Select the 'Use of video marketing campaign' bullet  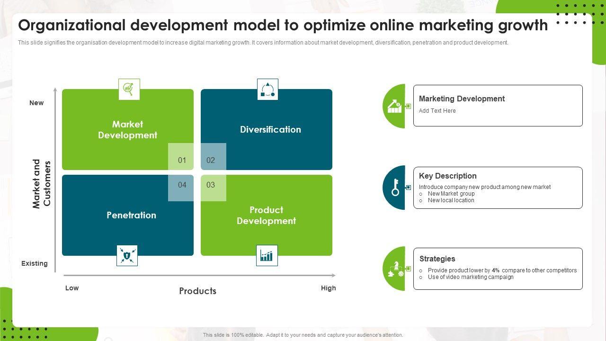pyautogui.click(x=470, y=277)
